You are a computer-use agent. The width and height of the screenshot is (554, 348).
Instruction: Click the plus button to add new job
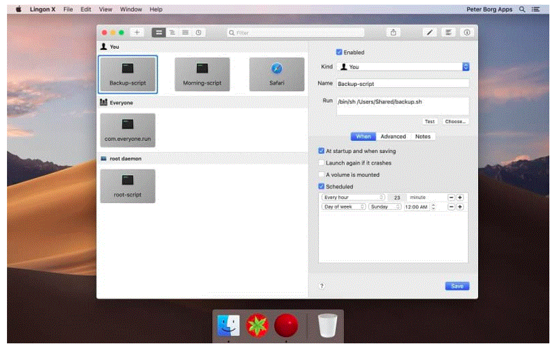[x=136, y=33]
